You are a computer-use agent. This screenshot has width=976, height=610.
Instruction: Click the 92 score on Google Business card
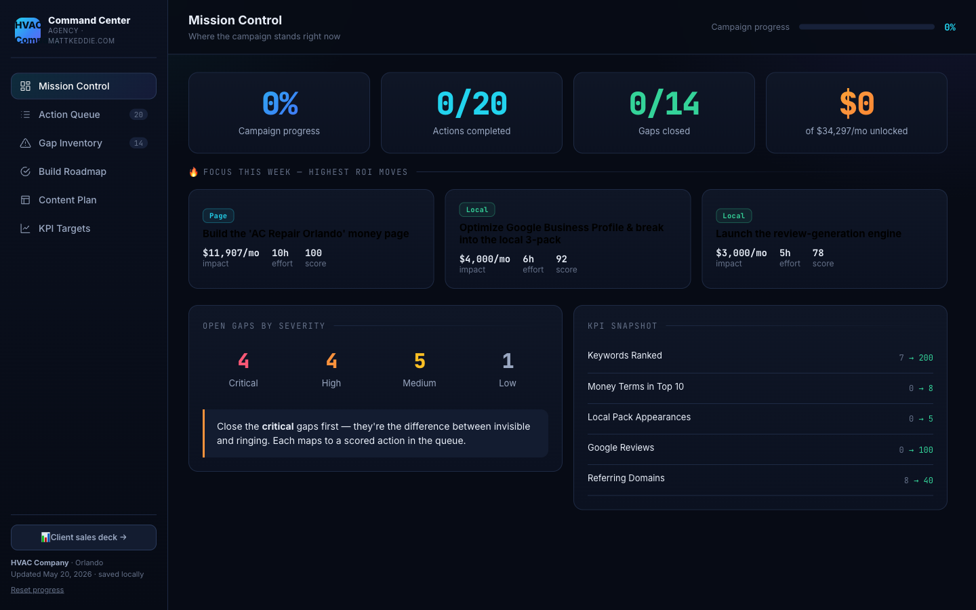click(561, 259)
